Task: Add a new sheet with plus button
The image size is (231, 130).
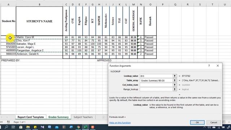Action: pos(103,117)
